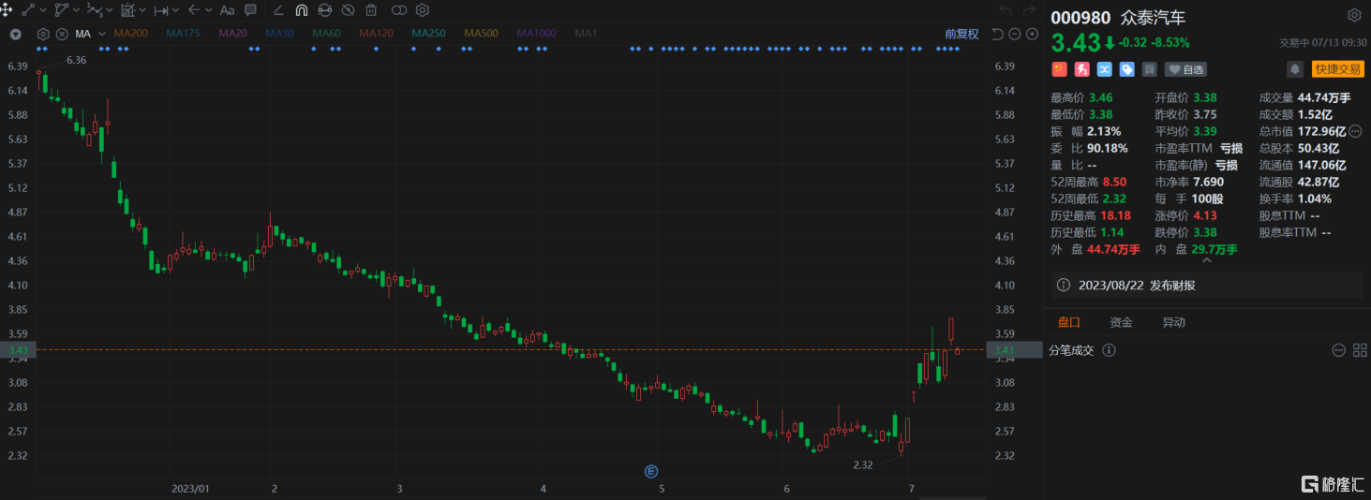The width and height of the screenshot is (1371, 500).
Task: Click the MA1 legend label
Action: click(586, 34)
